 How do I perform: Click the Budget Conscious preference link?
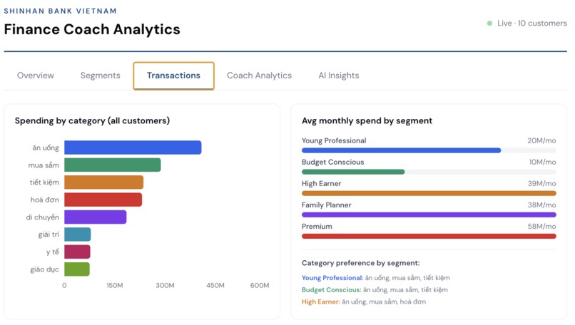click(x=332, y=290)
